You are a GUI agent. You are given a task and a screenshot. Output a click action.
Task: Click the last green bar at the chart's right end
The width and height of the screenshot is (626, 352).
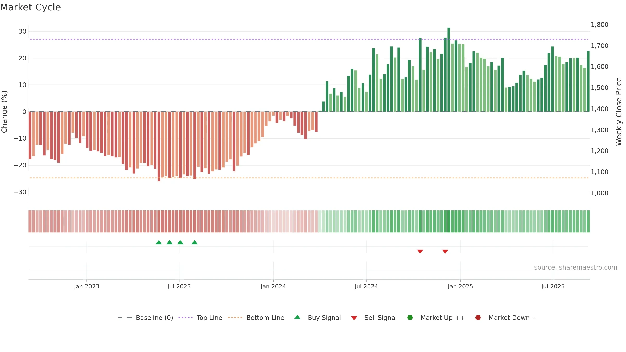(x=588, y=81)
